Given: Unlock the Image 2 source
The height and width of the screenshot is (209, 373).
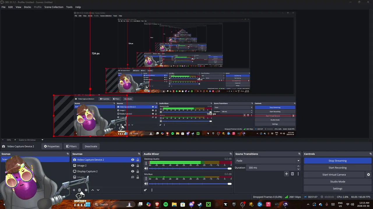Looking at the screenshot, I should (138, 165).
